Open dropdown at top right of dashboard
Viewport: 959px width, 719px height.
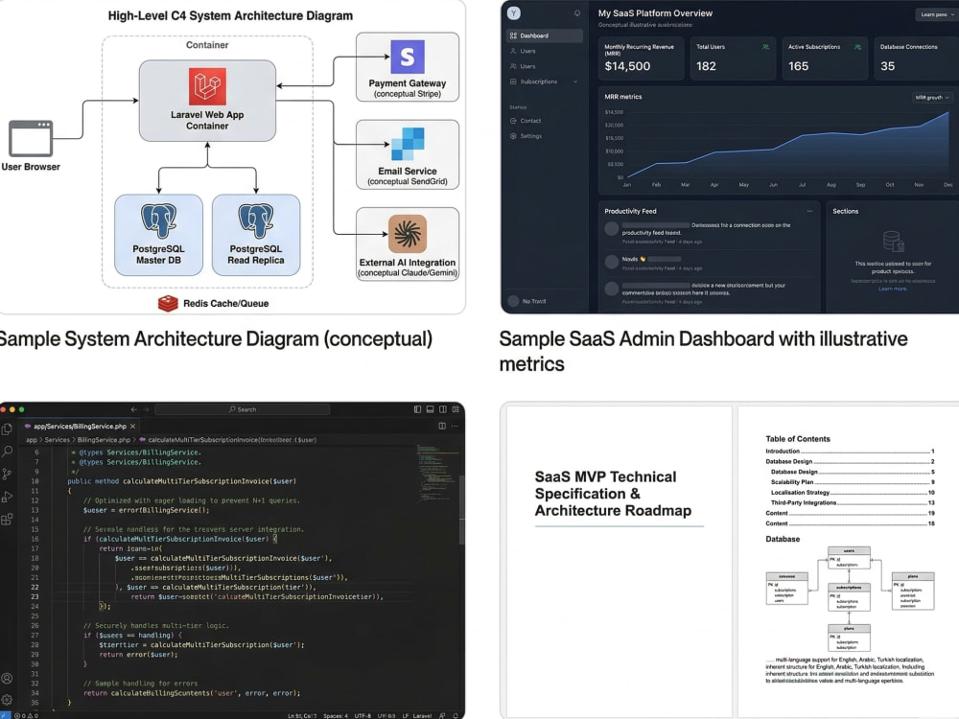[936, 14]
